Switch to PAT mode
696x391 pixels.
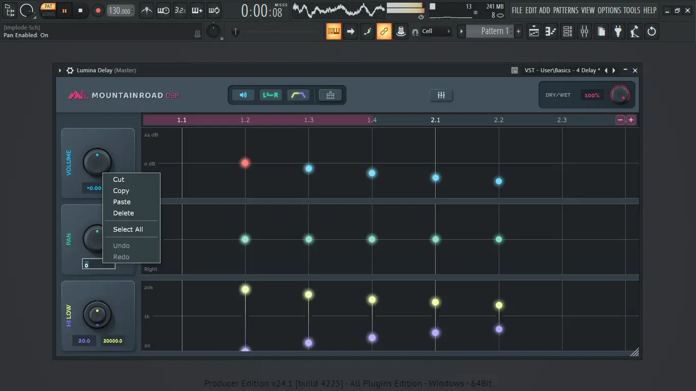tap(48, 7)
